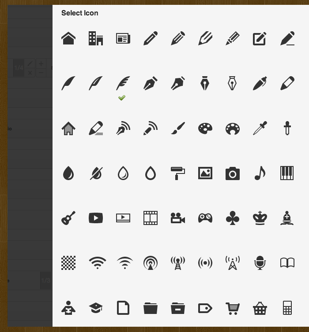Choose the newspaper icon

(123, 39)
